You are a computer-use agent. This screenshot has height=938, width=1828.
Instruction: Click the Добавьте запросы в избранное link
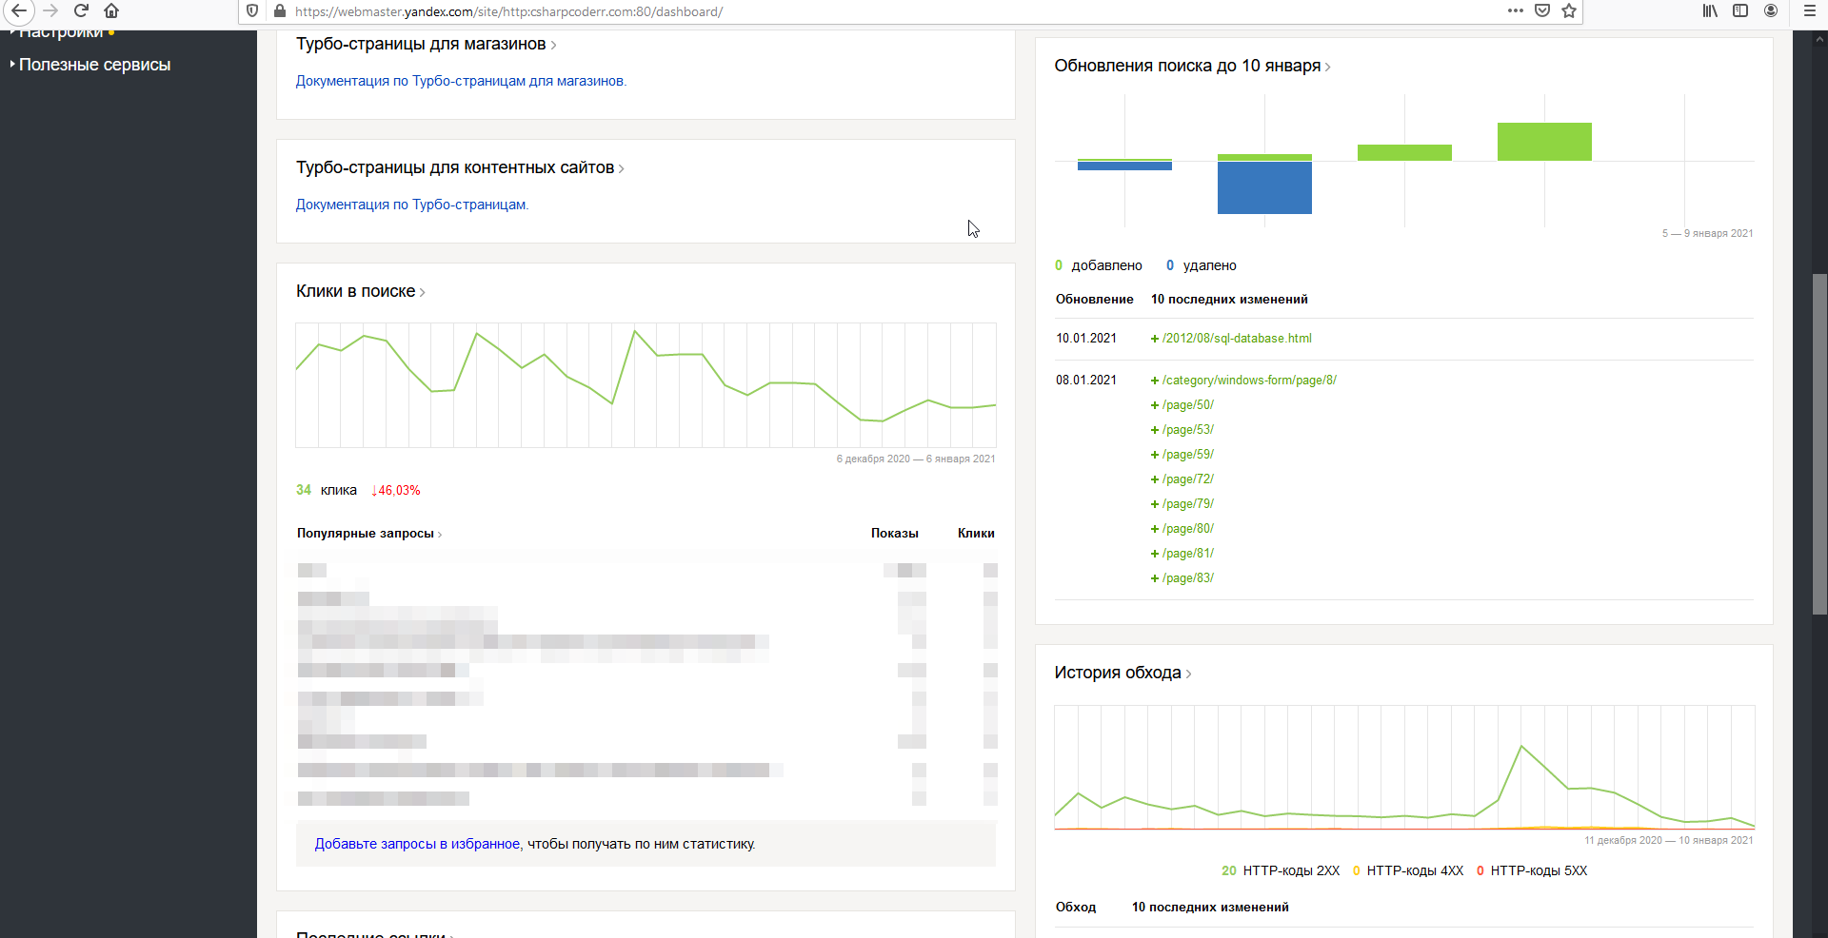coord(417,844)
